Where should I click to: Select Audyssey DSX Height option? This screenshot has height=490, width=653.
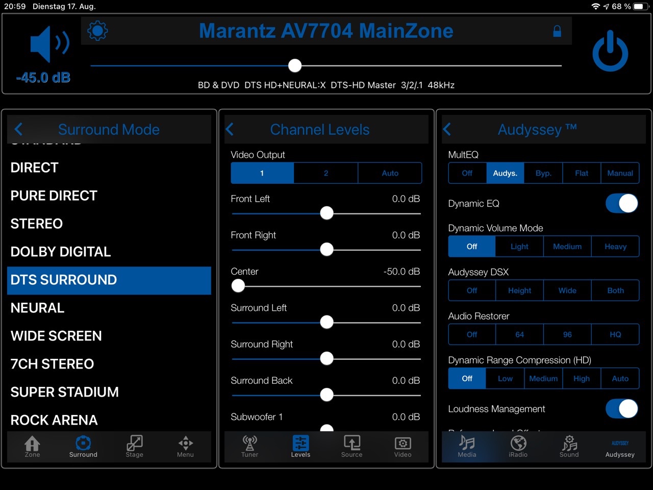(x=519, y=290)
